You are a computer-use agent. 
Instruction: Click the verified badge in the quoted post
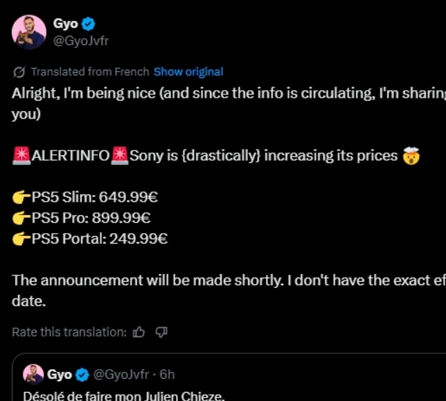click(82, 375)
